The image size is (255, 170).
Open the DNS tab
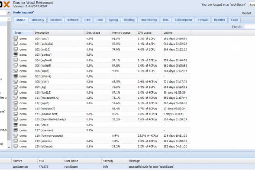[87, 20]
